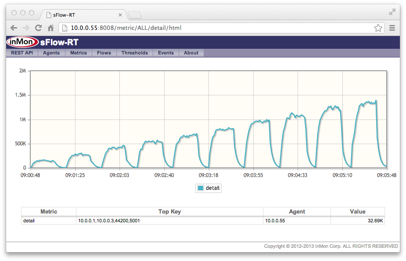Click the teal color swatch next to detail

click(x=200, y=188)
